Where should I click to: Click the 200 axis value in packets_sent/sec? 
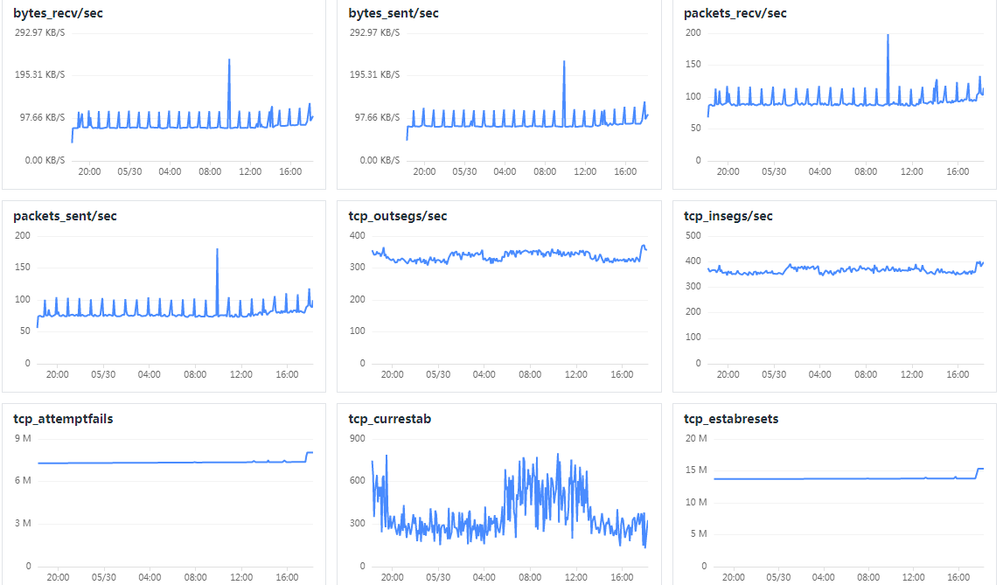23,236
